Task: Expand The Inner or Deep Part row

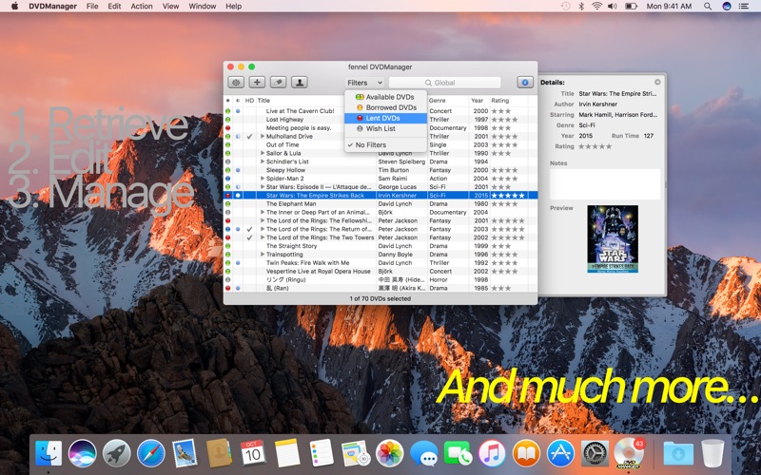Action: click(263, 212)
